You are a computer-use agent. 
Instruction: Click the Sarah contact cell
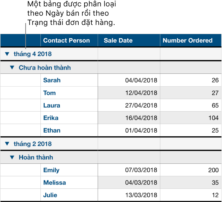coord(69,80)
